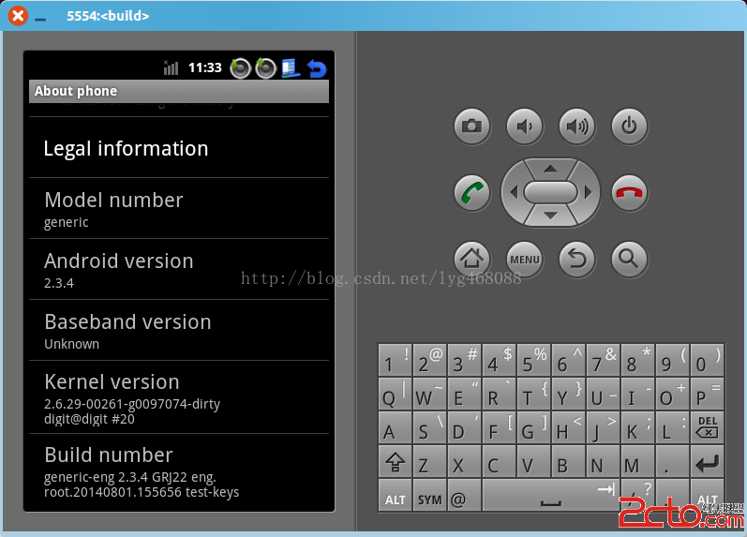Click the D-pad left arrow
Image resolution: width=747 pixels, height=537 pixels.
coord(514,192)
